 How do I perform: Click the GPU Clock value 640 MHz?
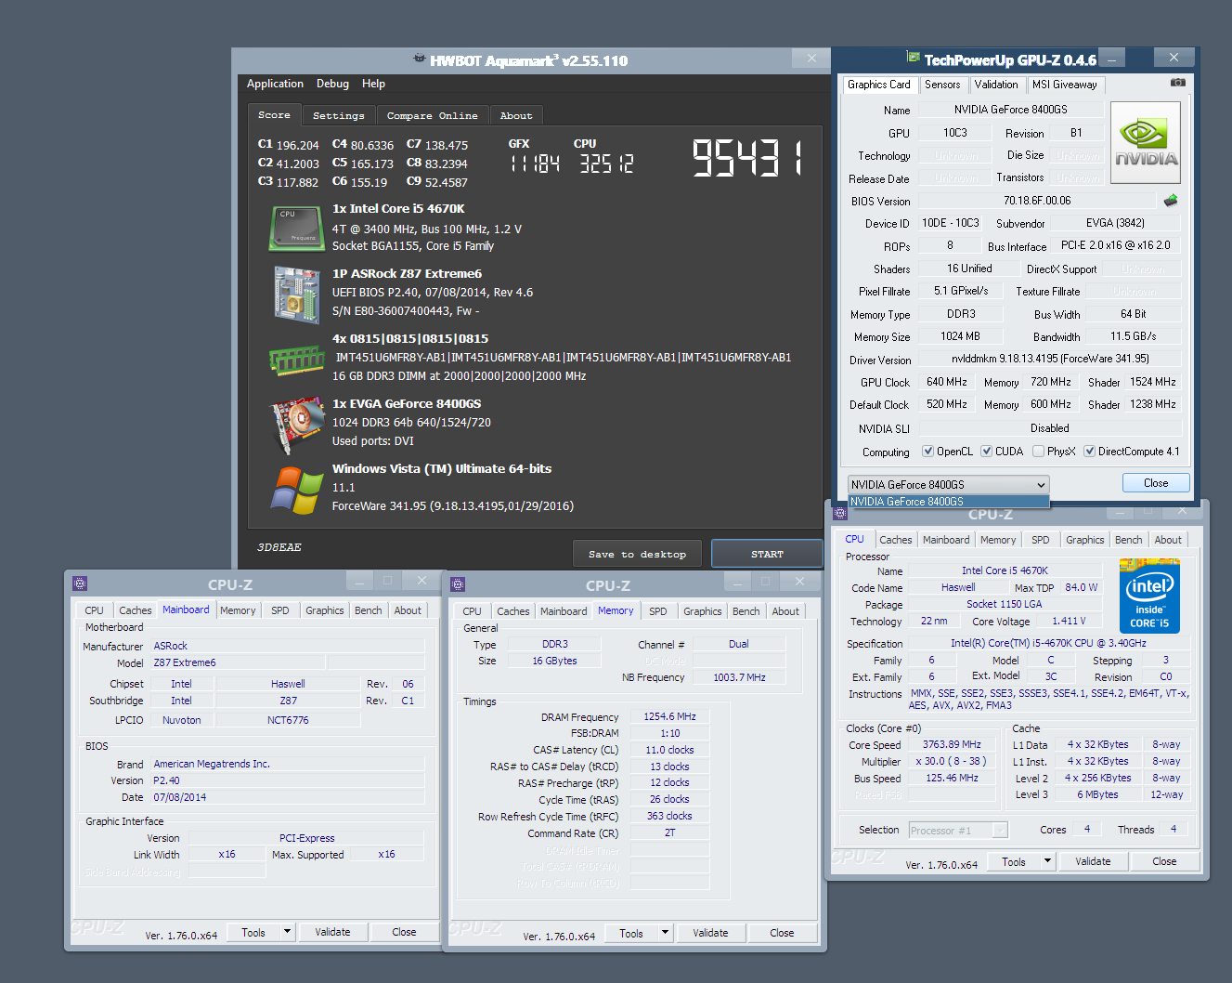[x=946, y=382]
